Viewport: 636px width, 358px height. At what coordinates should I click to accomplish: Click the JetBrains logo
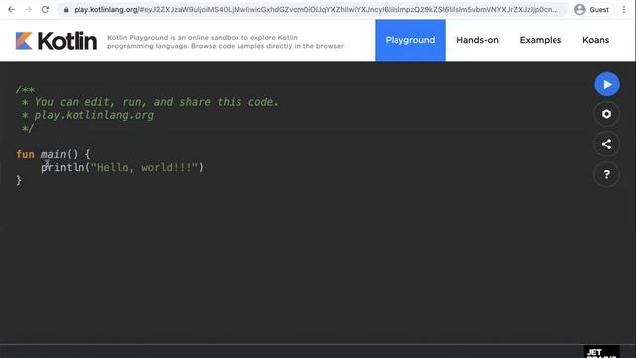[601, 352]
